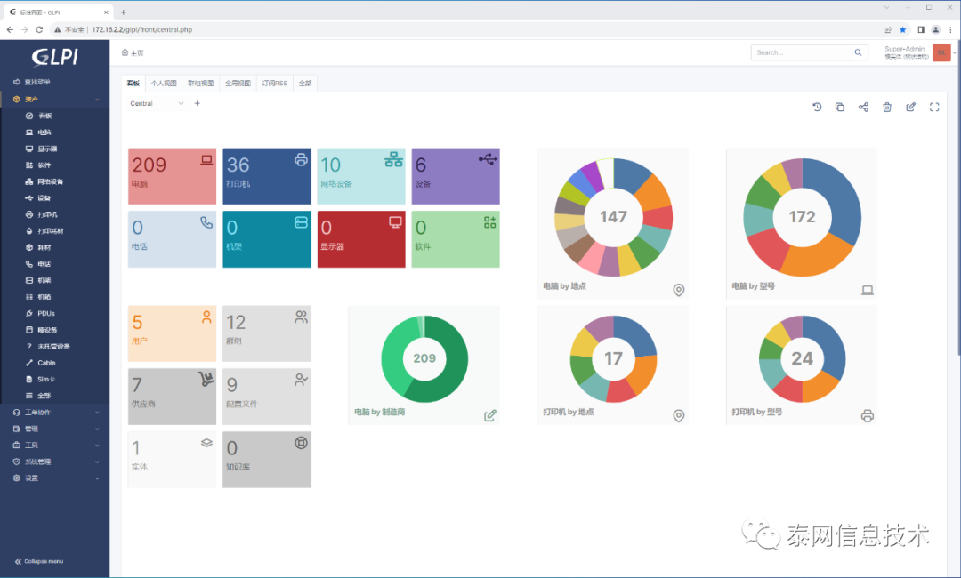Expand the 工单协作 sidebar section

click(x=55, y=412)
